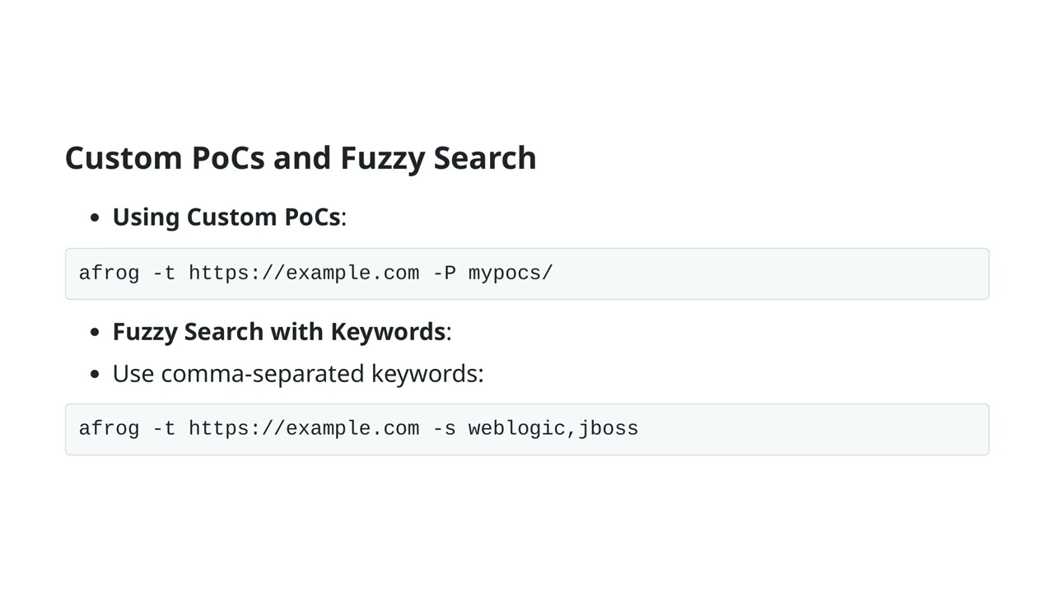
Task: Click https://example.com URL in the first command
Action: [x=304, y=273]
